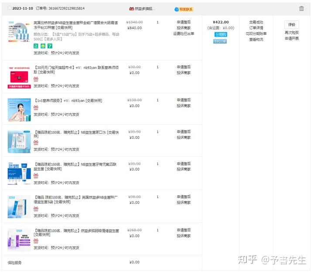Open the 1v1营养师服务 item title

point(68,101)
